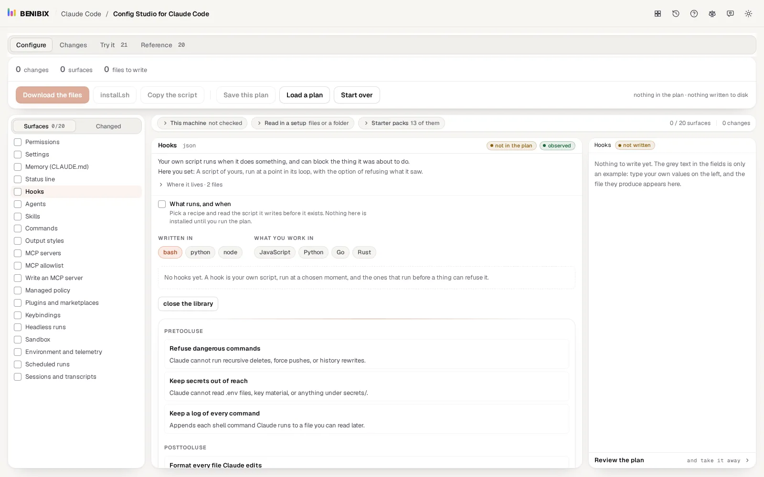The height and width of the screenshot is (477, 764).
Task: Click the Start over button
Action: coord(357,95)
